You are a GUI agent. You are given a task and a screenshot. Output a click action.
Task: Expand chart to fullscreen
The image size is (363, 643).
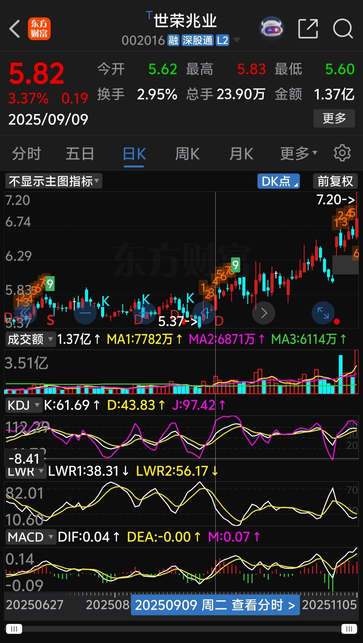pos(323,313)
